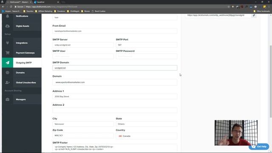
Task: Click the SMTP Footer text area
Action: click(115, 148)
